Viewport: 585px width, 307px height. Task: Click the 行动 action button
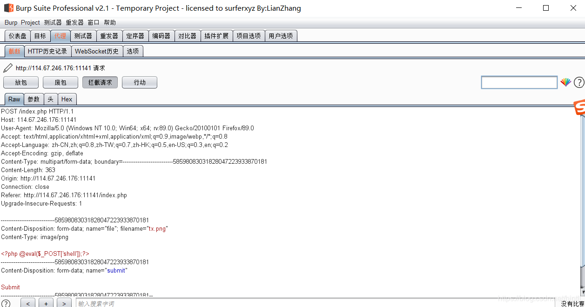point(140,82)
